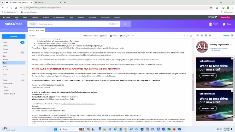Reload the page in Chrome
Viewport: 235px width, 132px height.
pyautogui.click(x=11, y=8)
